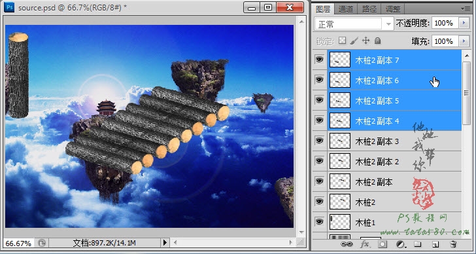Select layer 木桩2 副本 4

394,120
